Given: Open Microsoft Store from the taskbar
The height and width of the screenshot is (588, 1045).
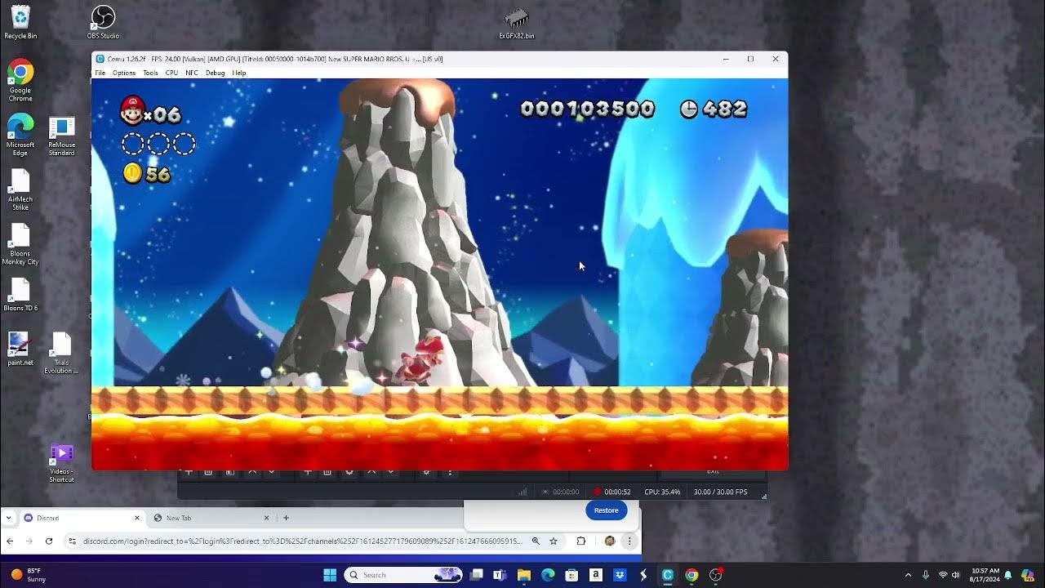Looking at the screenshot, I should click(x=571, y=575).
